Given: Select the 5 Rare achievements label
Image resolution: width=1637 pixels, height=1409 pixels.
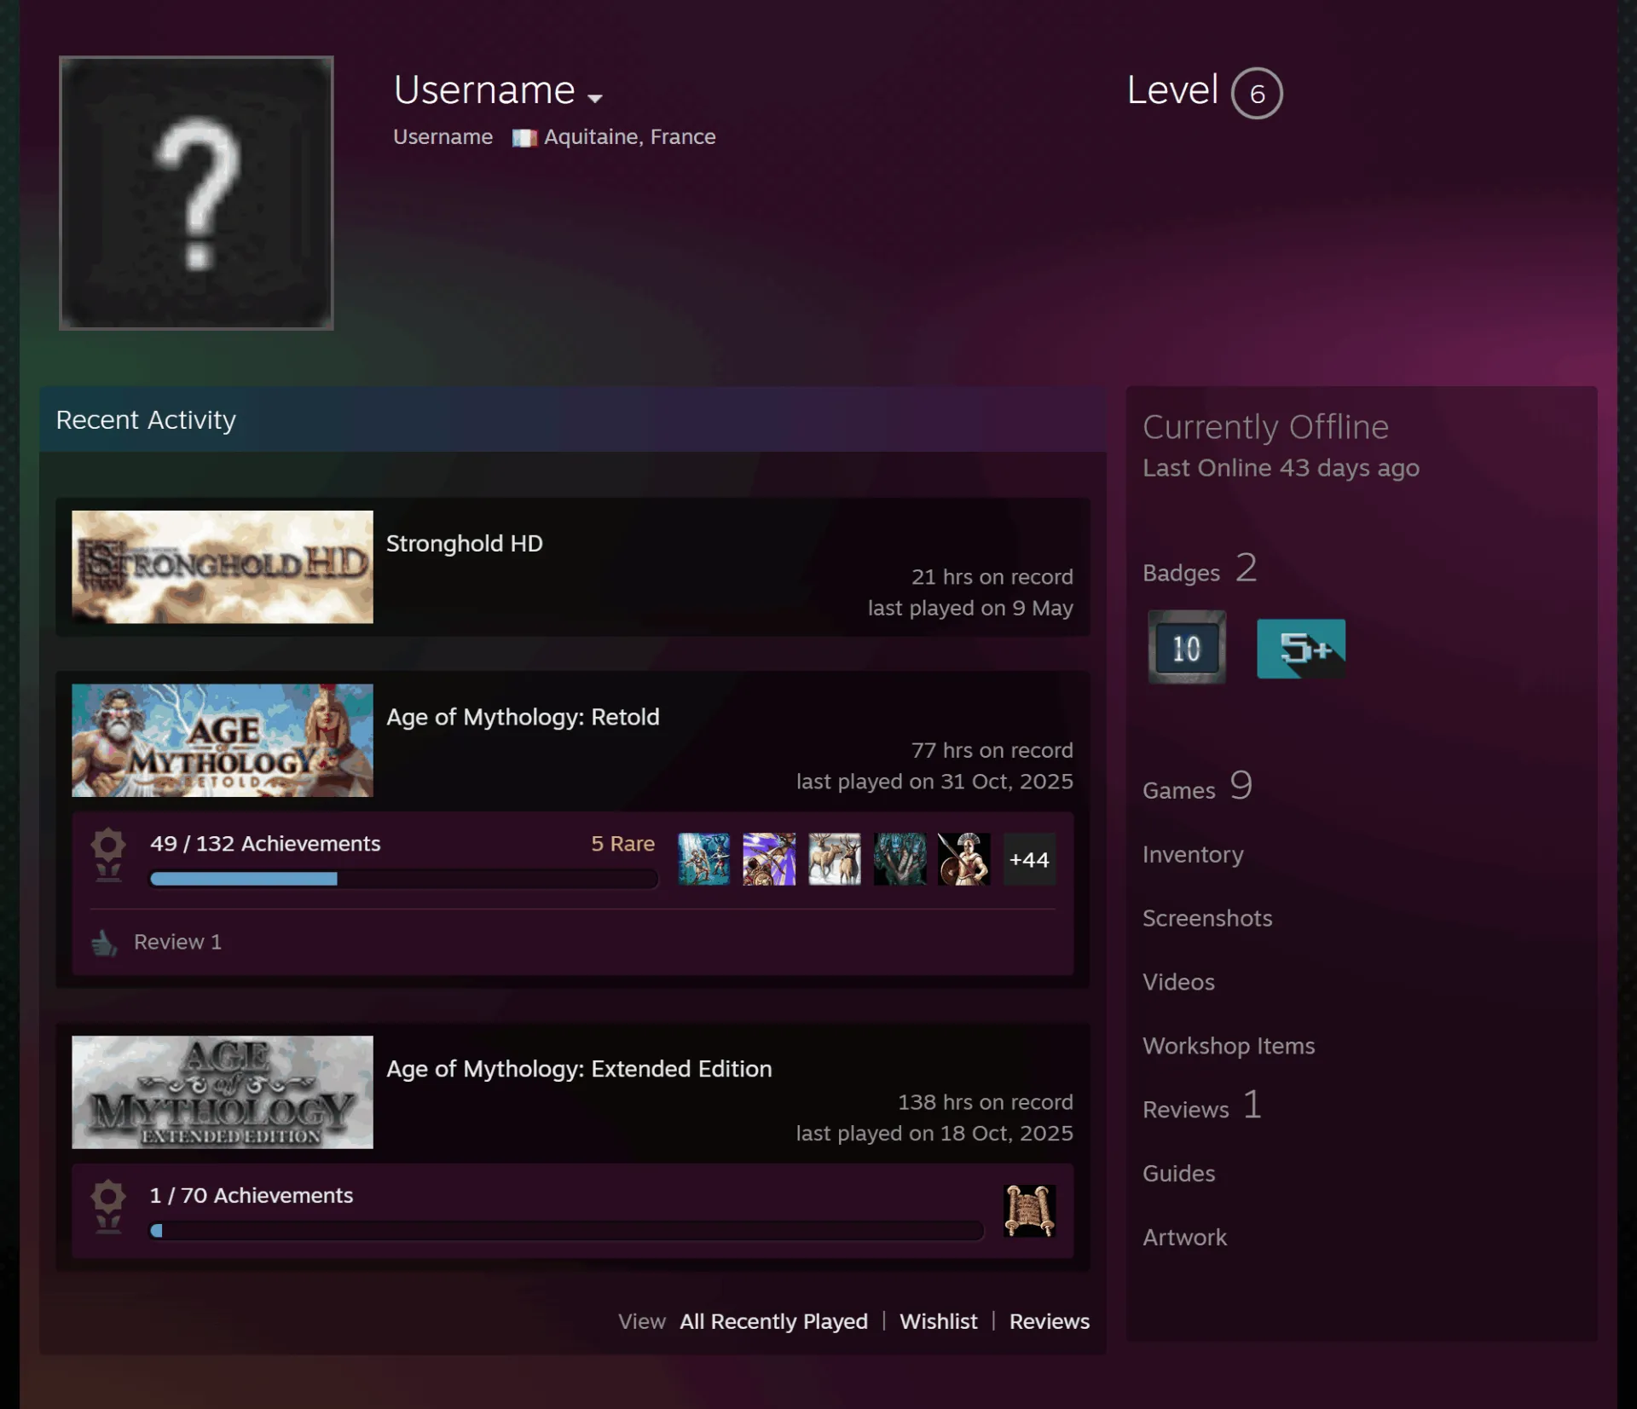Looking at the screenshot, I should point(622,844).
